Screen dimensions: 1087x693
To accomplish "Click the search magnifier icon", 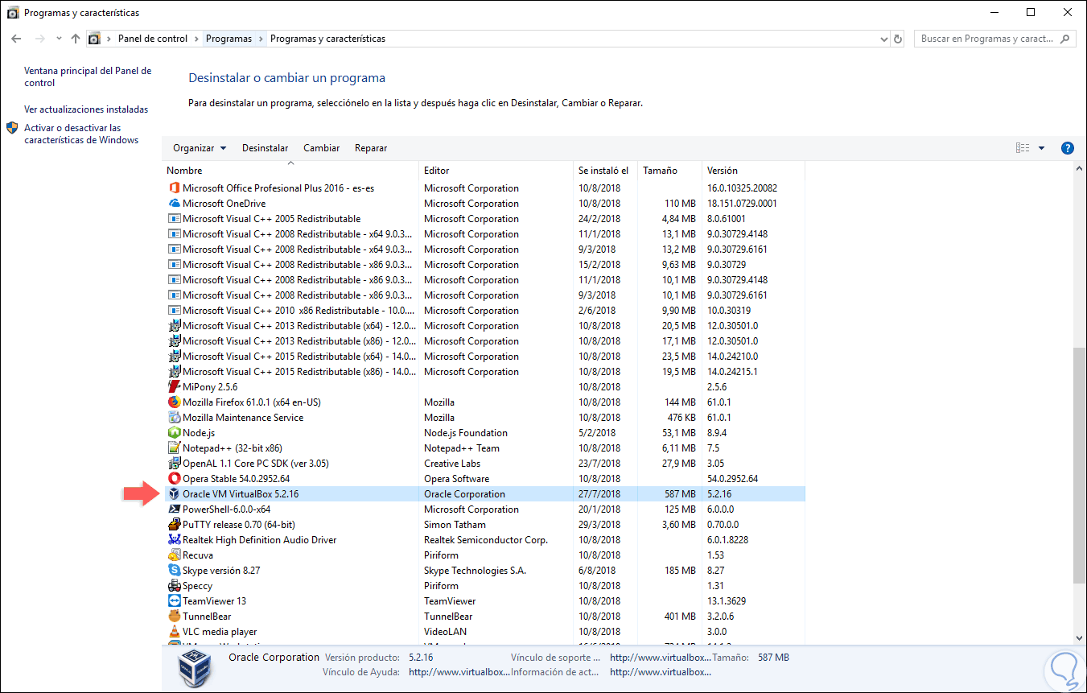I will coord(1065,39).
